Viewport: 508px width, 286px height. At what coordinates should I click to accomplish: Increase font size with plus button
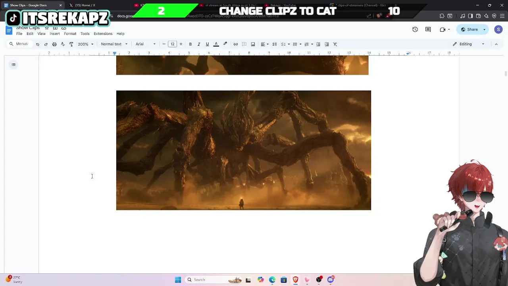181,44
